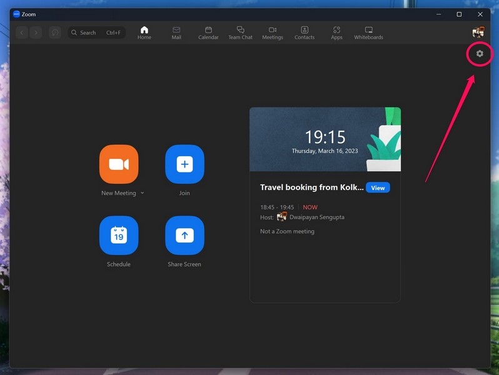Open the history clock icon

point(55,32)
